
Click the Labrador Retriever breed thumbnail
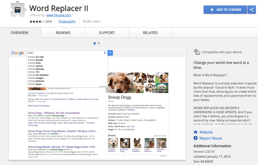click(113, 143)
